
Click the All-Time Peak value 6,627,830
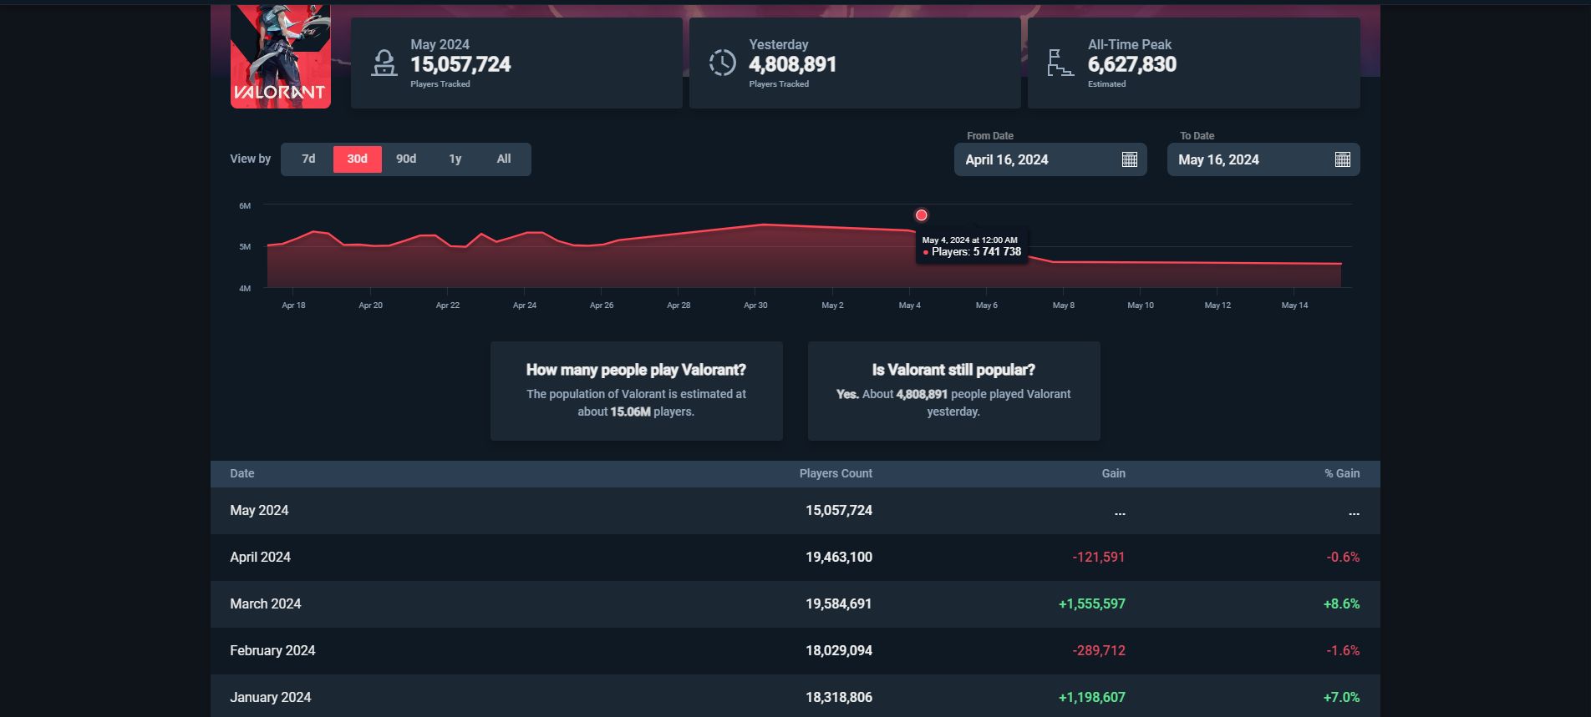(x=1132, y=64)
